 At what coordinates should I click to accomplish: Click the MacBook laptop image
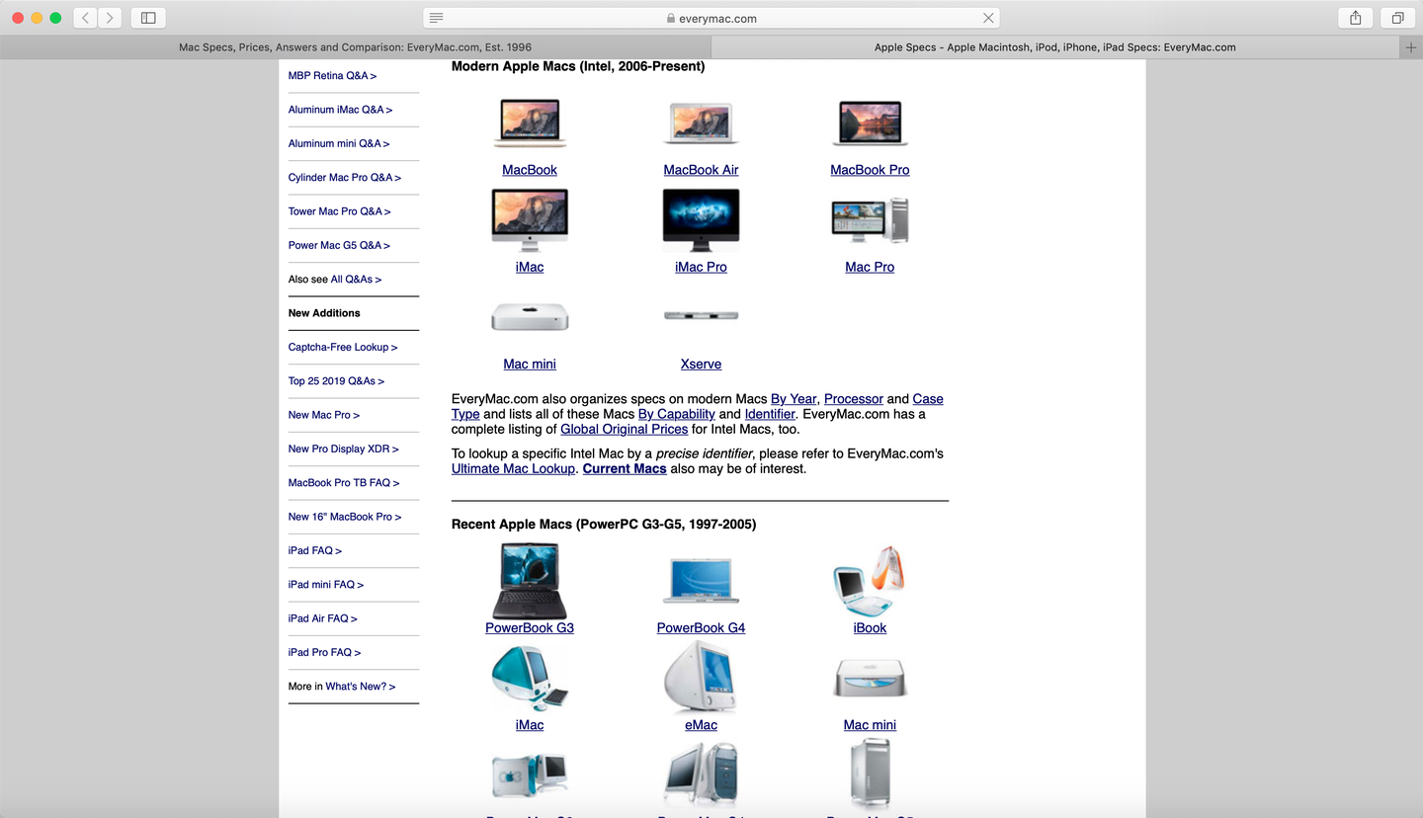[x=530, y=123]
